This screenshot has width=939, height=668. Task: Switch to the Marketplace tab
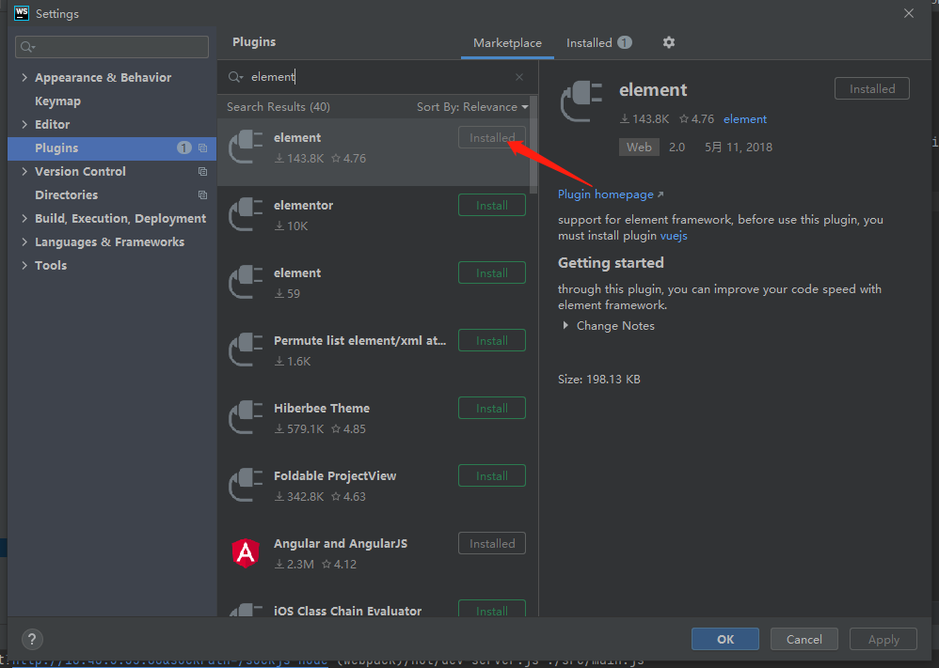click(507, 43)
